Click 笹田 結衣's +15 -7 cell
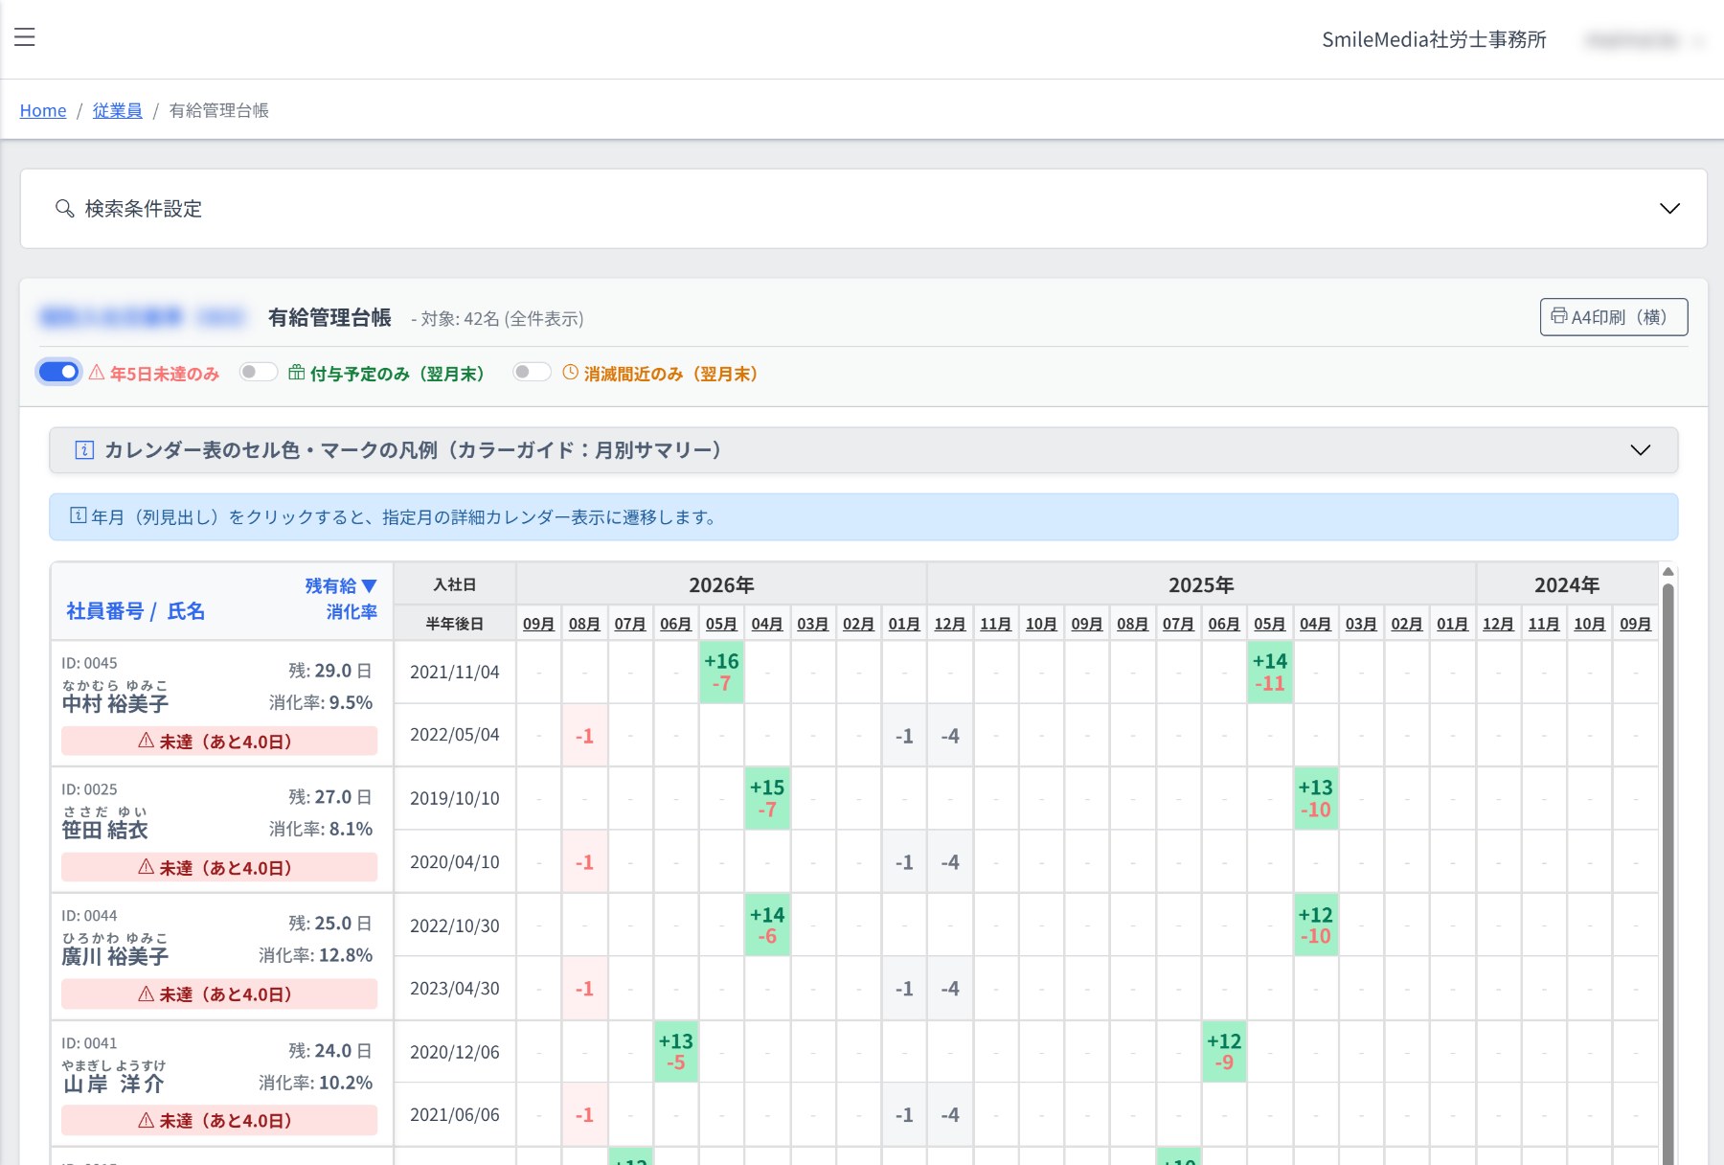The height and width of the screenshot is (1165, 1724). coord(767,798)
